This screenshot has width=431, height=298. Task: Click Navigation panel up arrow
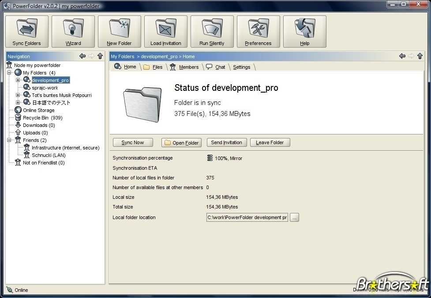coord(100,56)
